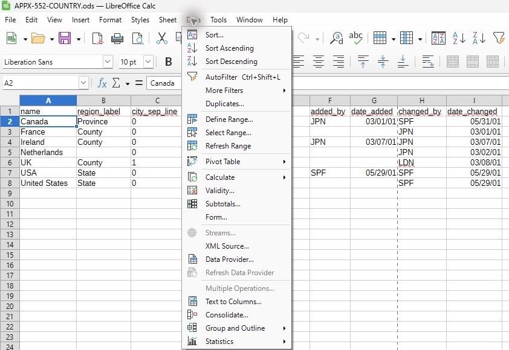Click the Align Top icon
The height and width of the screenshot is (350, 509).
363,62
